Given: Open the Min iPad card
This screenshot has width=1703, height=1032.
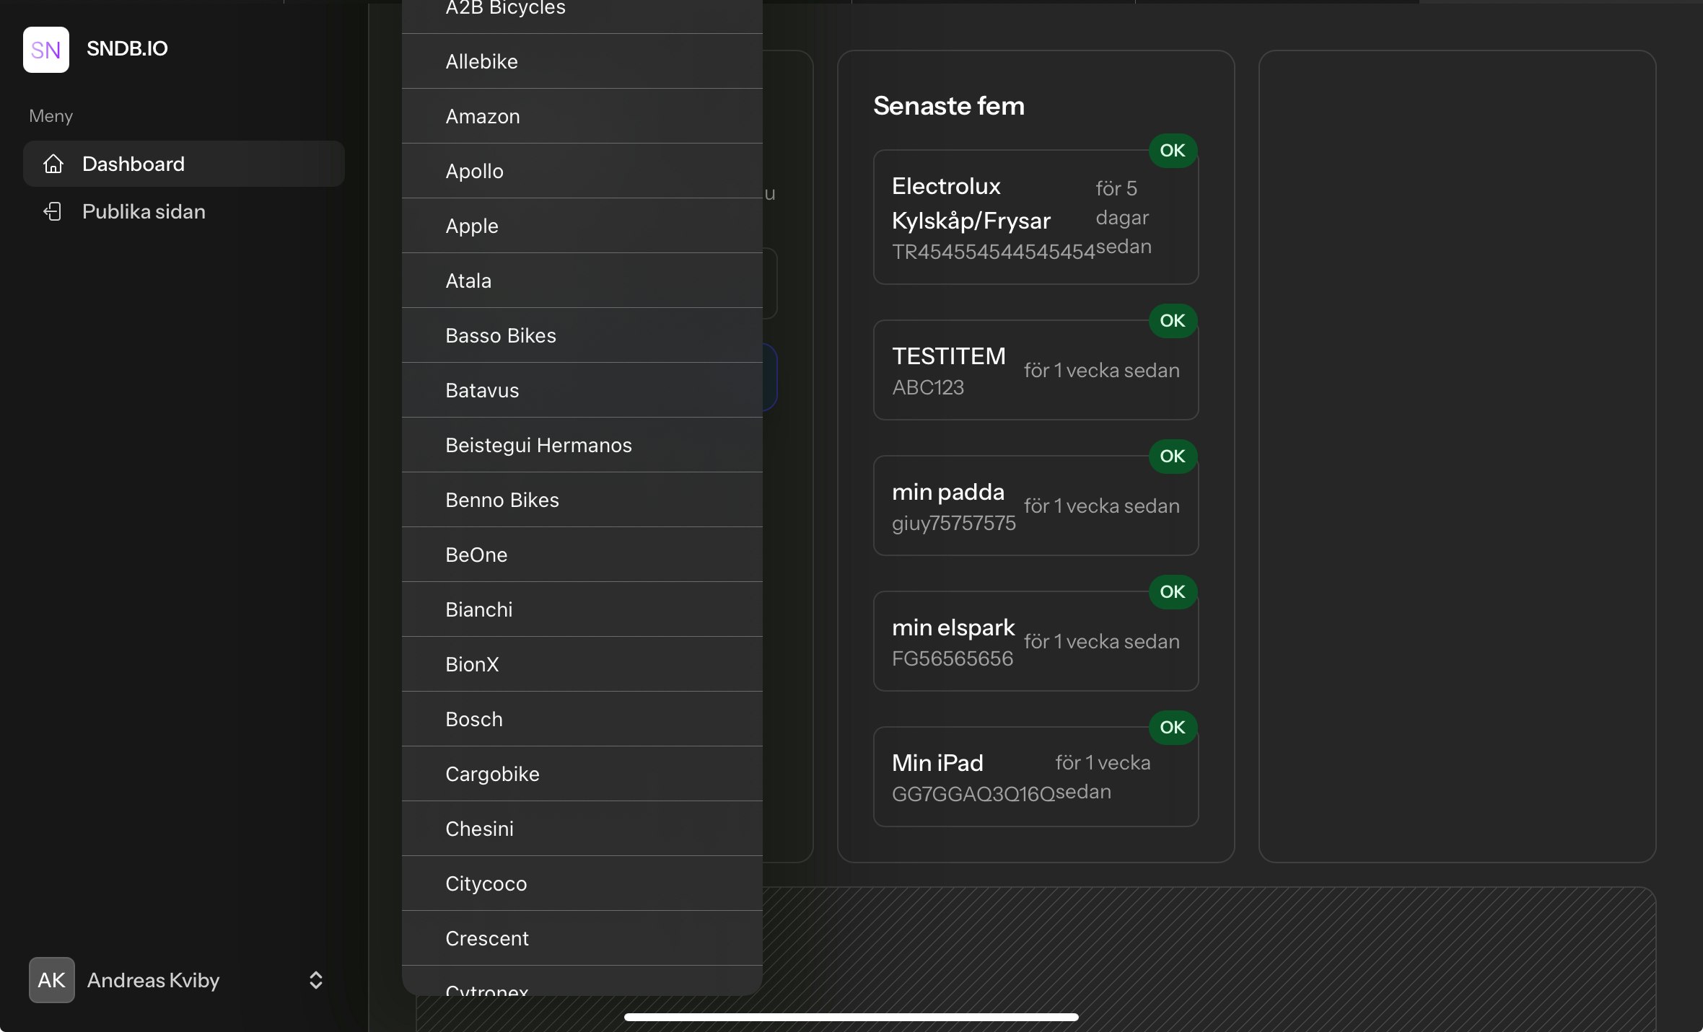Looking at the screenshot, I should pyautogui.click(x=1036, y=777).
